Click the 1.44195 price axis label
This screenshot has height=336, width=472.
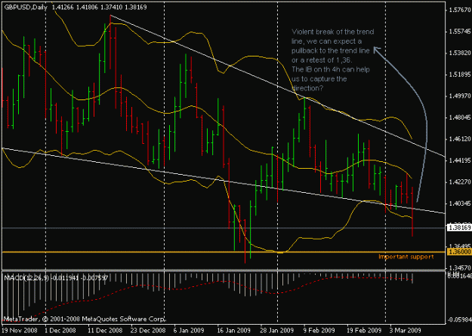460,160
